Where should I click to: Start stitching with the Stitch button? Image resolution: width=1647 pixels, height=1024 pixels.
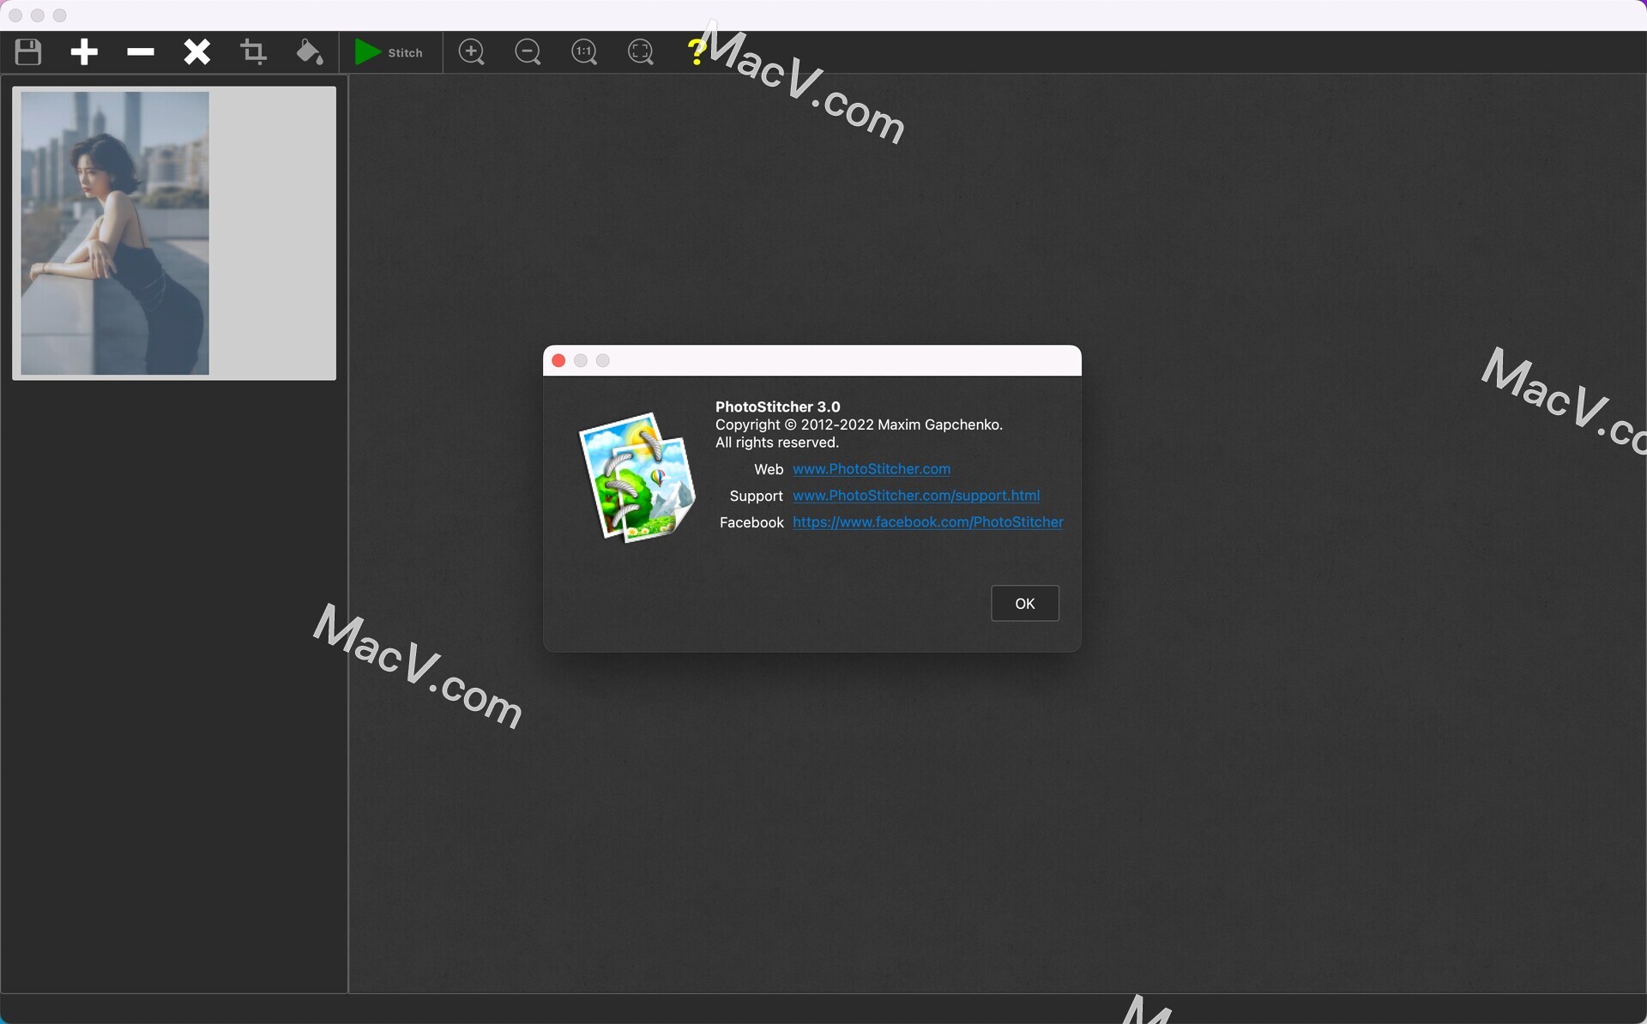pos(389,52)
